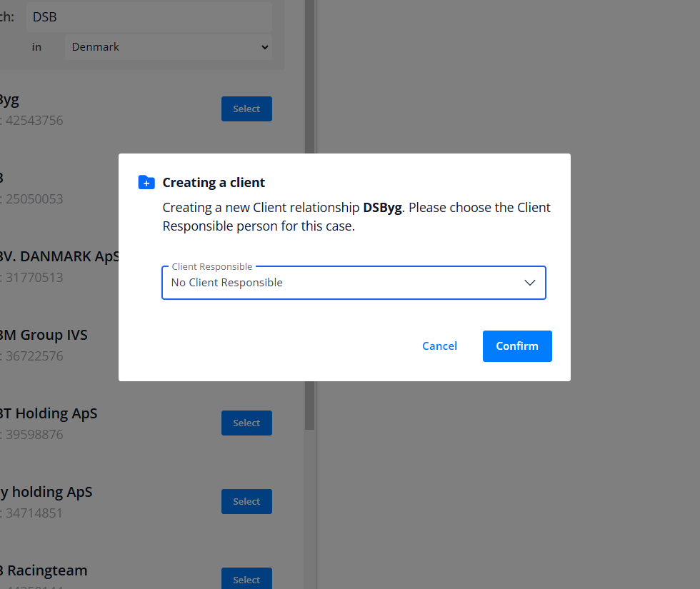
Task: Click the number 31770513
Action: tap(34, 278)
